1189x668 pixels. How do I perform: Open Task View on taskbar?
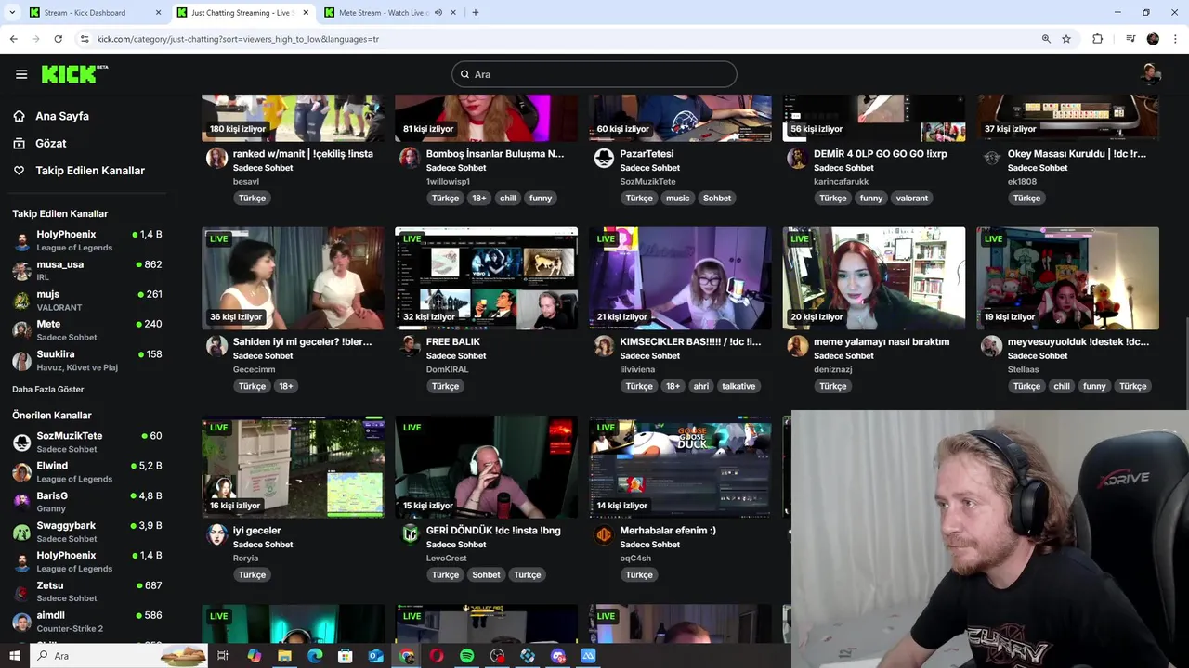(223, 656)
